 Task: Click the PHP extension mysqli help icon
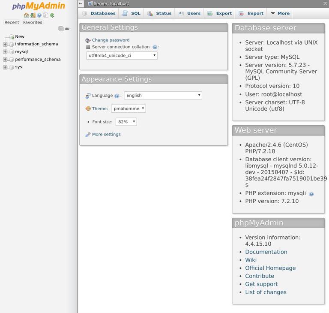point(311,194)
